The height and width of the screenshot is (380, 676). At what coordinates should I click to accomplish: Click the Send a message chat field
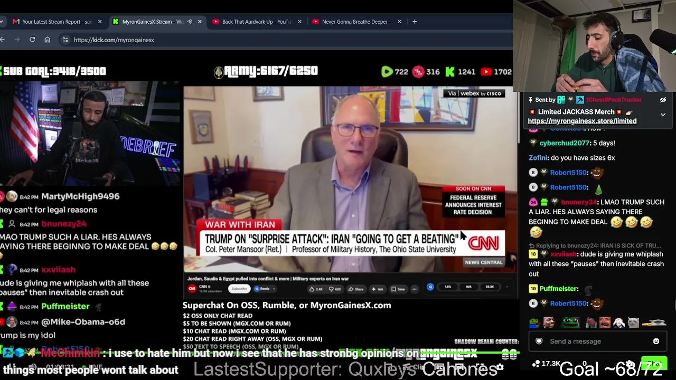click(597, 341)
